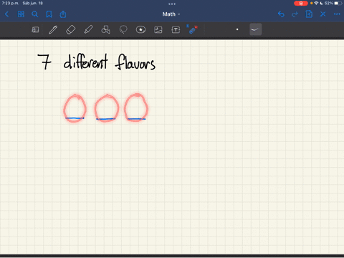Select the Lasso selection tool
The image size is (344, 258).
coord(123,29)
